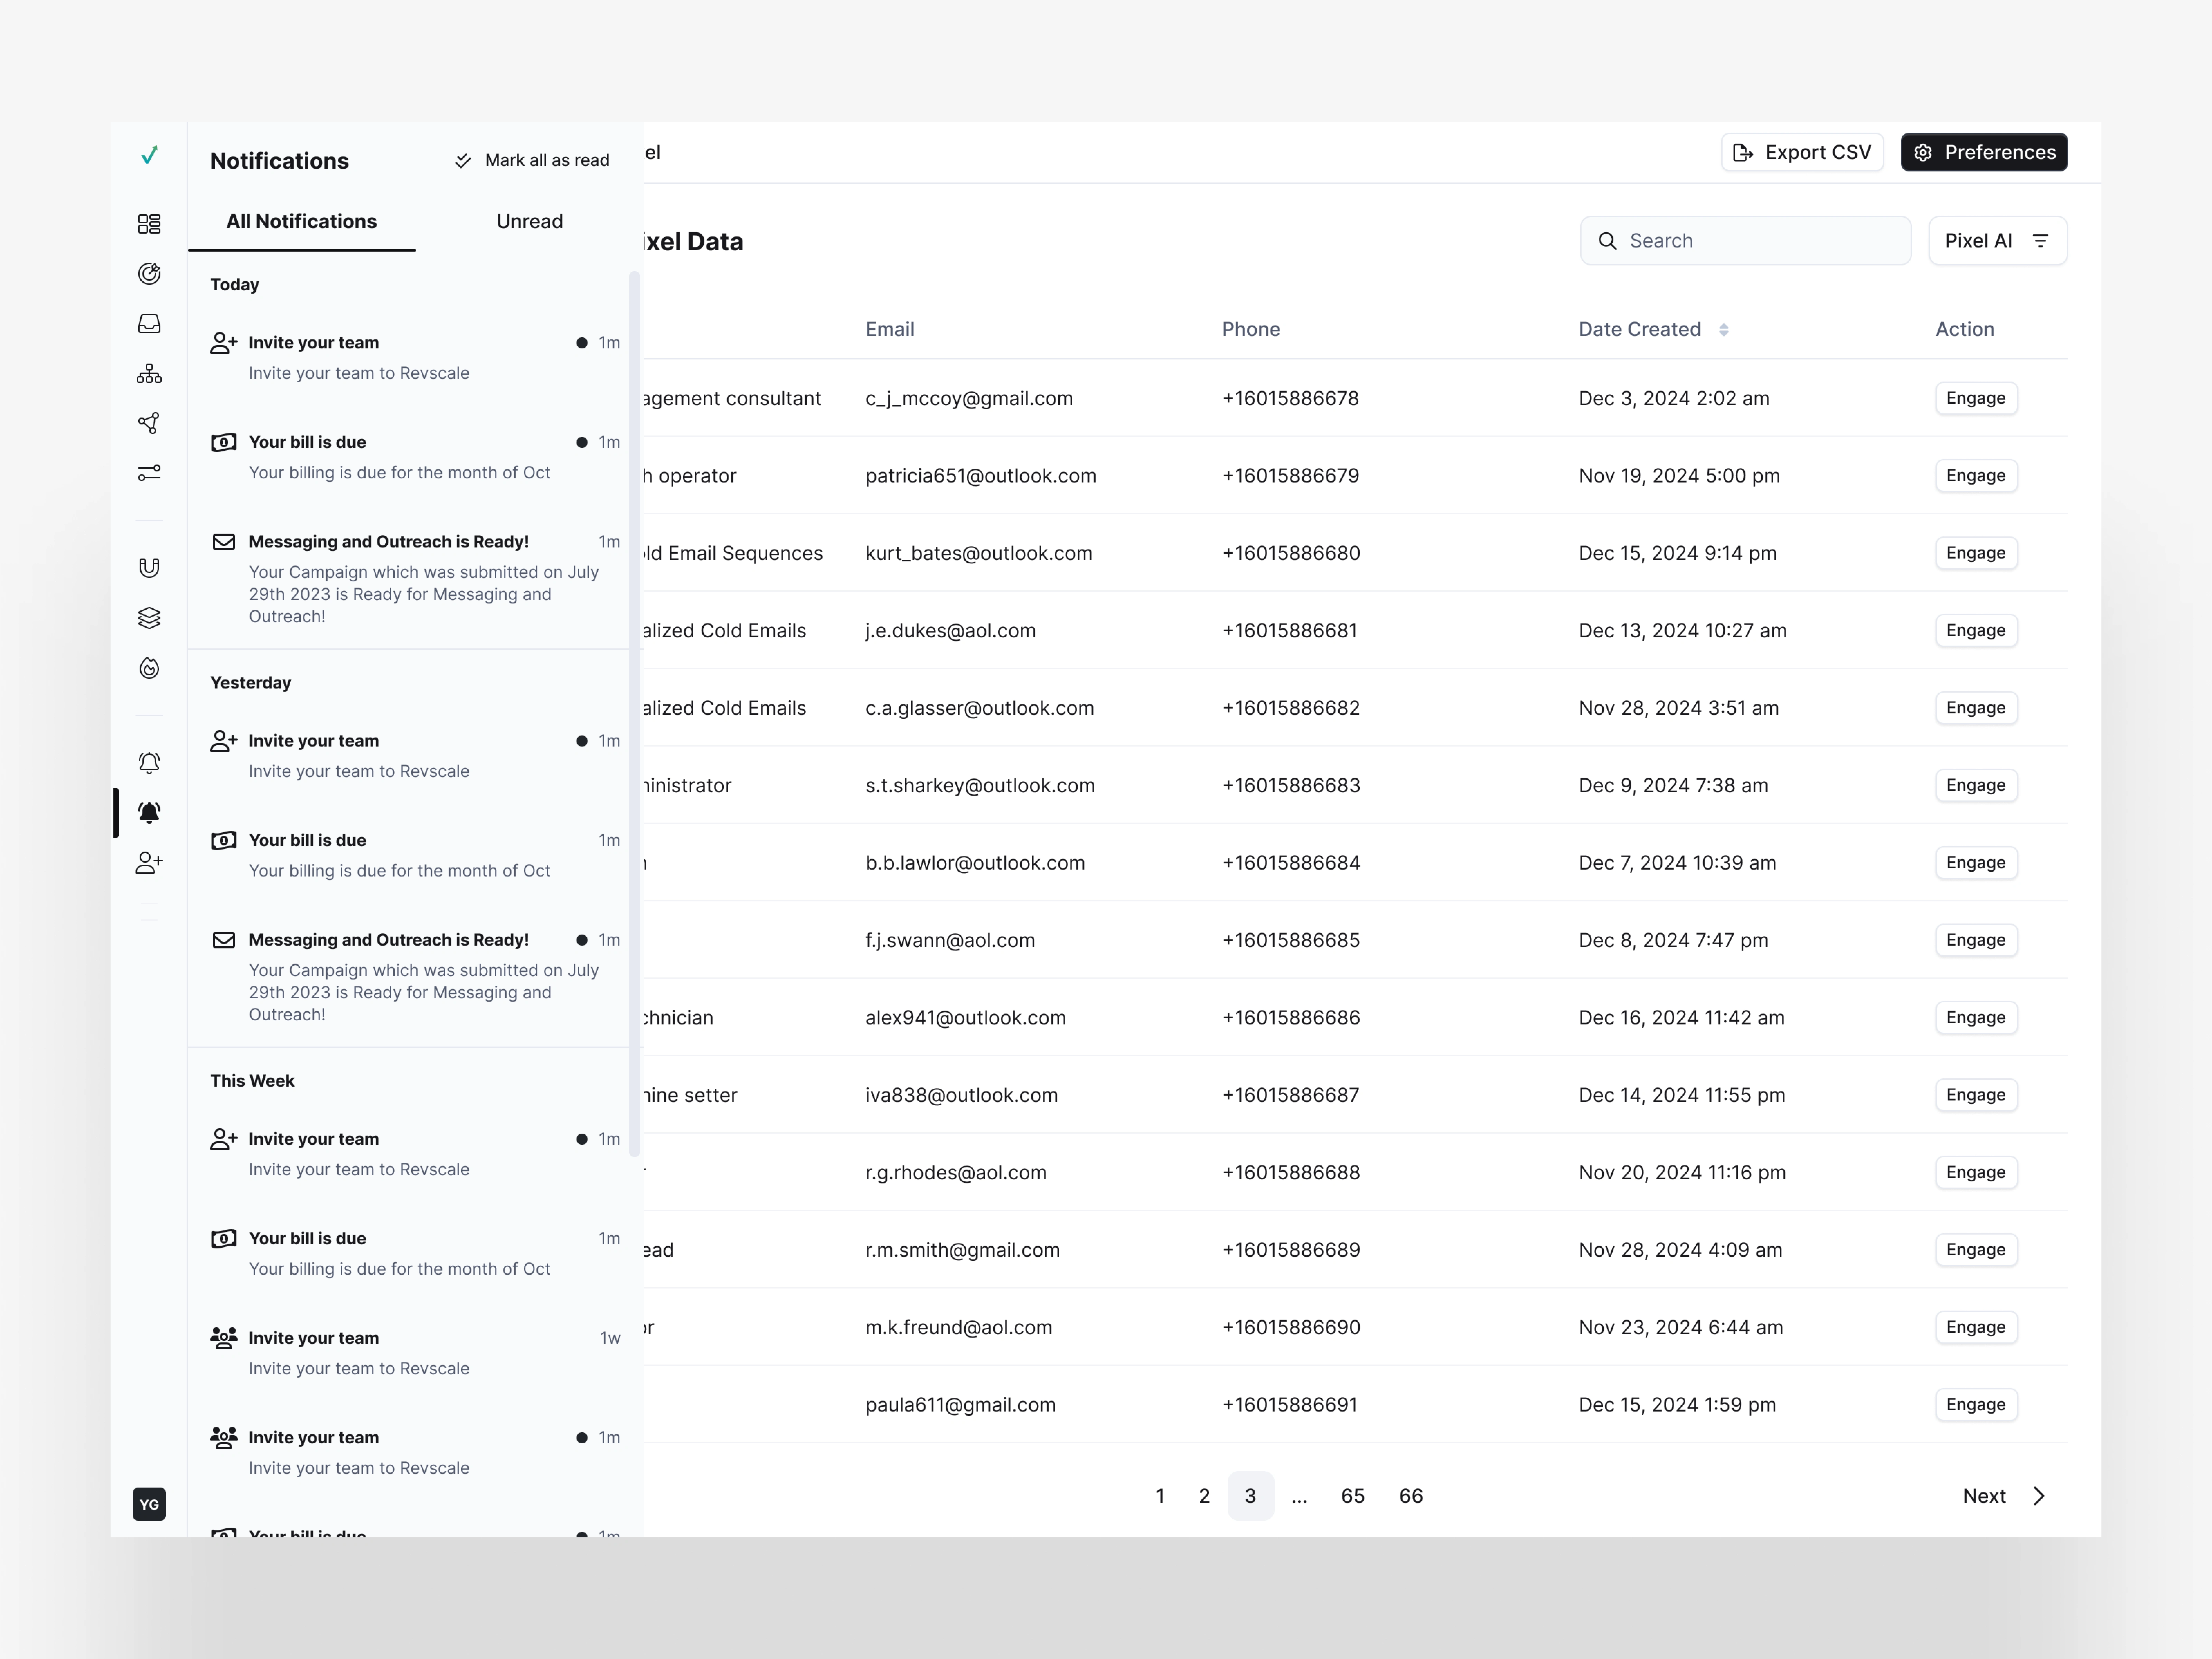Image resolution: width=2212 pixels, height=1659 pixels.
Task: Click date Nov 20, 2024 11:16 pm
Action: tap(1682, 1173)
